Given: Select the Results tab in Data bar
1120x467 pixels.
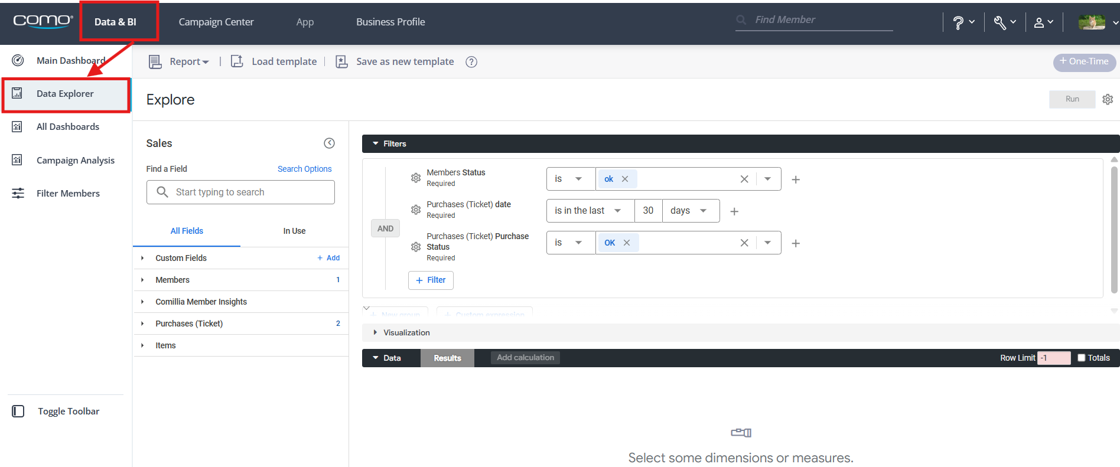Looking at the screenshot, I should point(447,358).
